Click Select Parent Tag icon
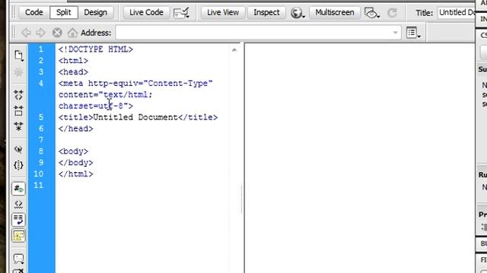Image resolution: width=487 pixels, height=273 pixels. point(18,150)
